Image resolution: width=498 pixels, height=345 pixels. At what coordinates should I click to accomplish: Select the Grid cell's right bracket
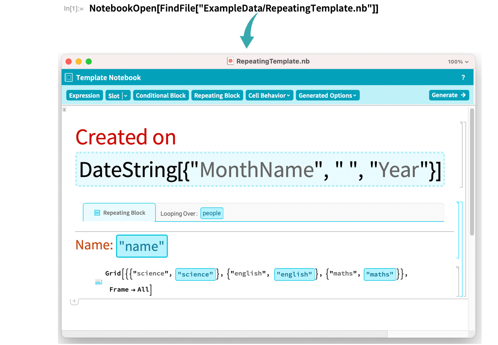click(x=458, y=281)
